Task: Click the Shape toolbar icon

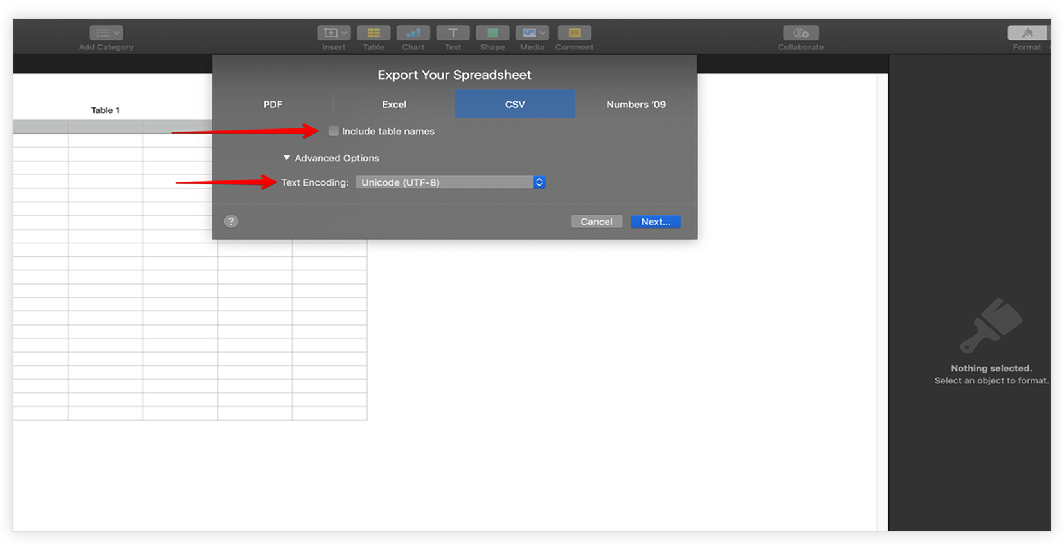Action: (492, 33)
